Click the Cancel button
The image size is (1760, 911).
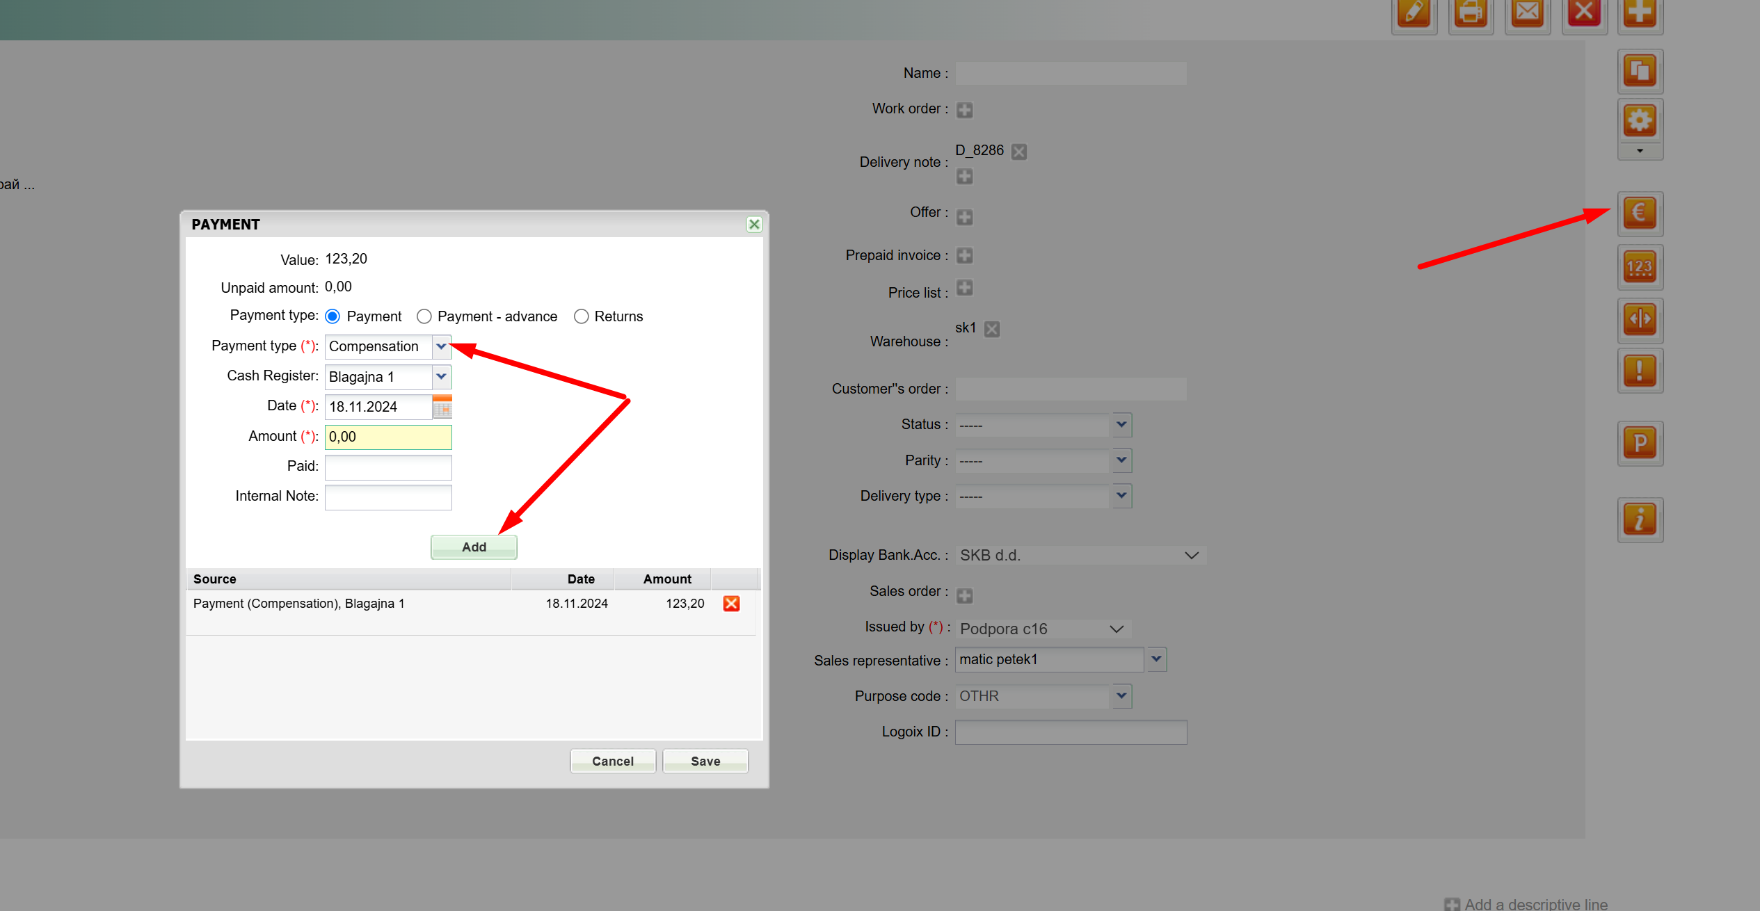612,761
